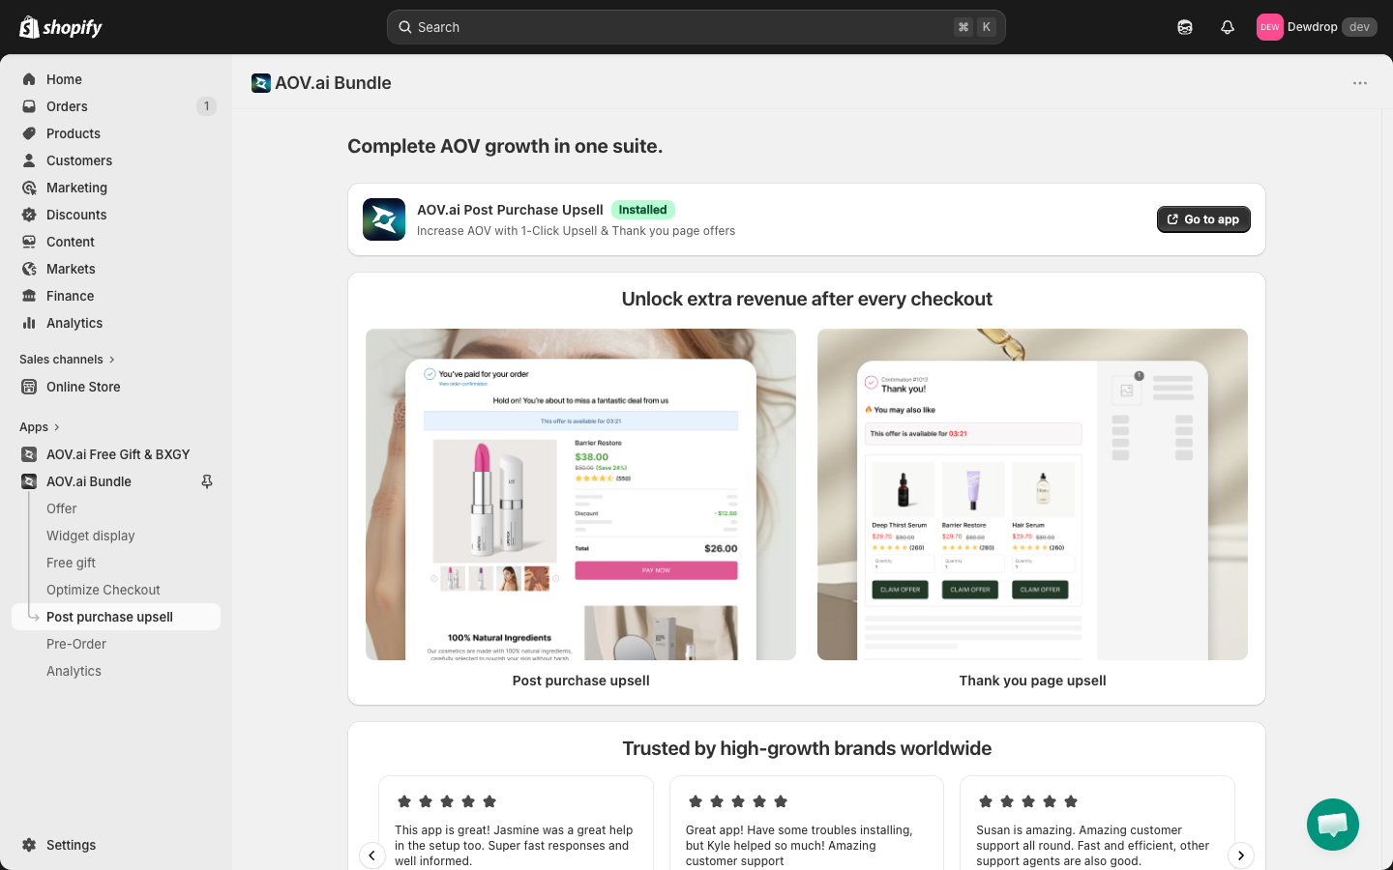Click 'Thank you page upsell' caption
The width and height of the screenshot is (1393, 870).
(1032, 681)
